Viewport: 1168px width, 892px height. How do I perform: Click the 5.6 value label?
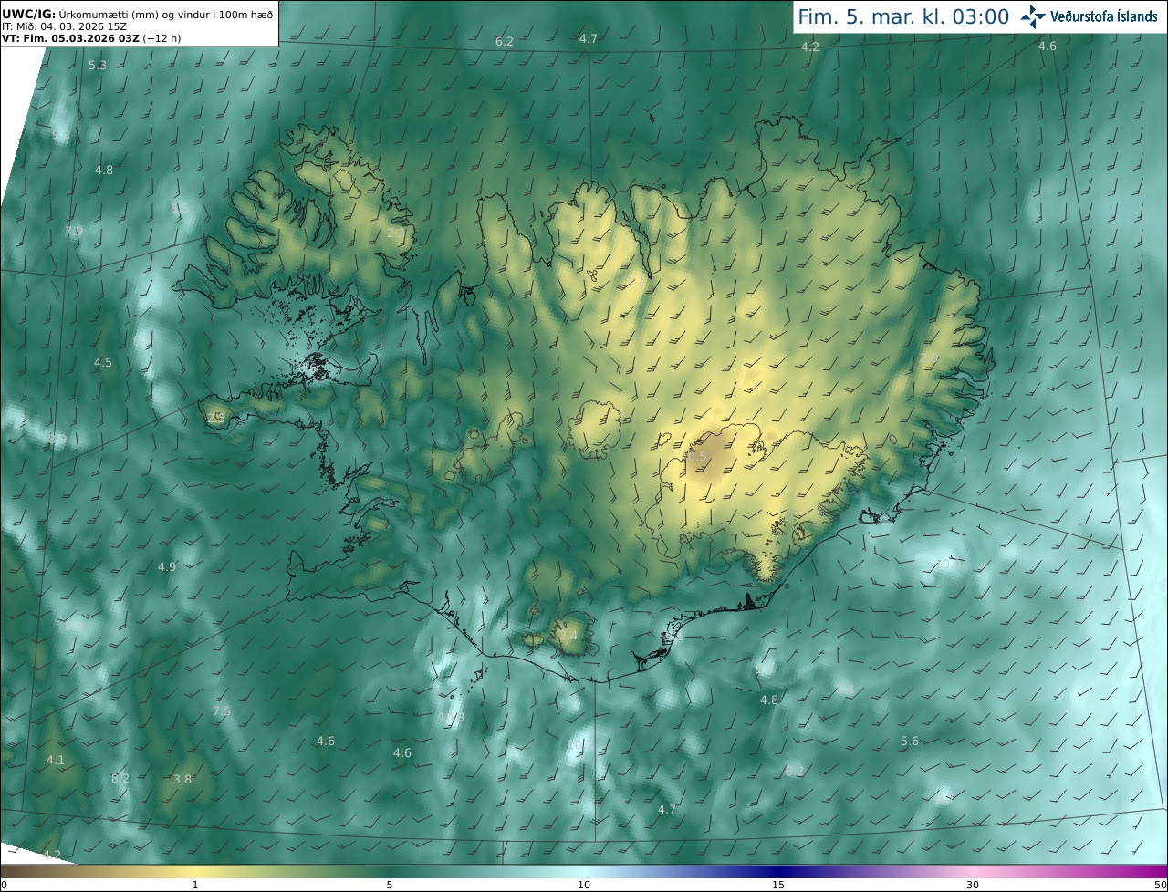tap(910, 742)
